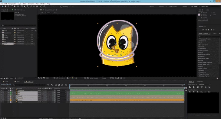The height and width of the screenshot is (119, 221).
Task: Switch to the Small Screen workspace
Action: click(173, 7)
